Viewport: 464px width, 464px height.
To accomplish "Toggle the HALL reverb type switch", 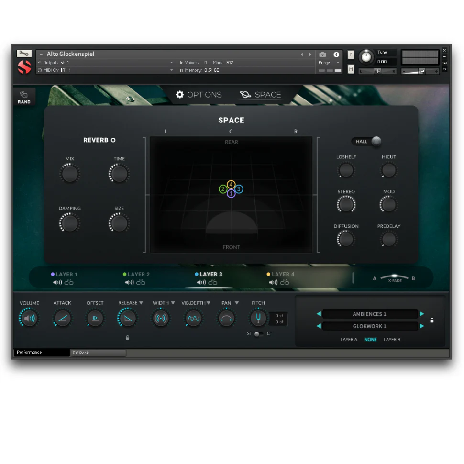I will [x=376, y=141].
